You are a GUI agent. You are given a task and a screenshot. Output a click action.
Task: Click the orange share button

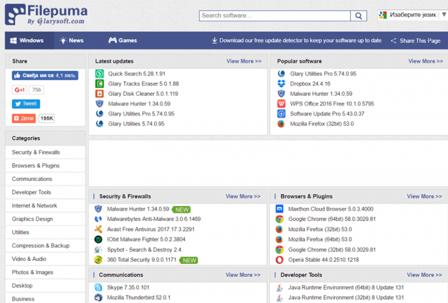(x=24, y=119)
